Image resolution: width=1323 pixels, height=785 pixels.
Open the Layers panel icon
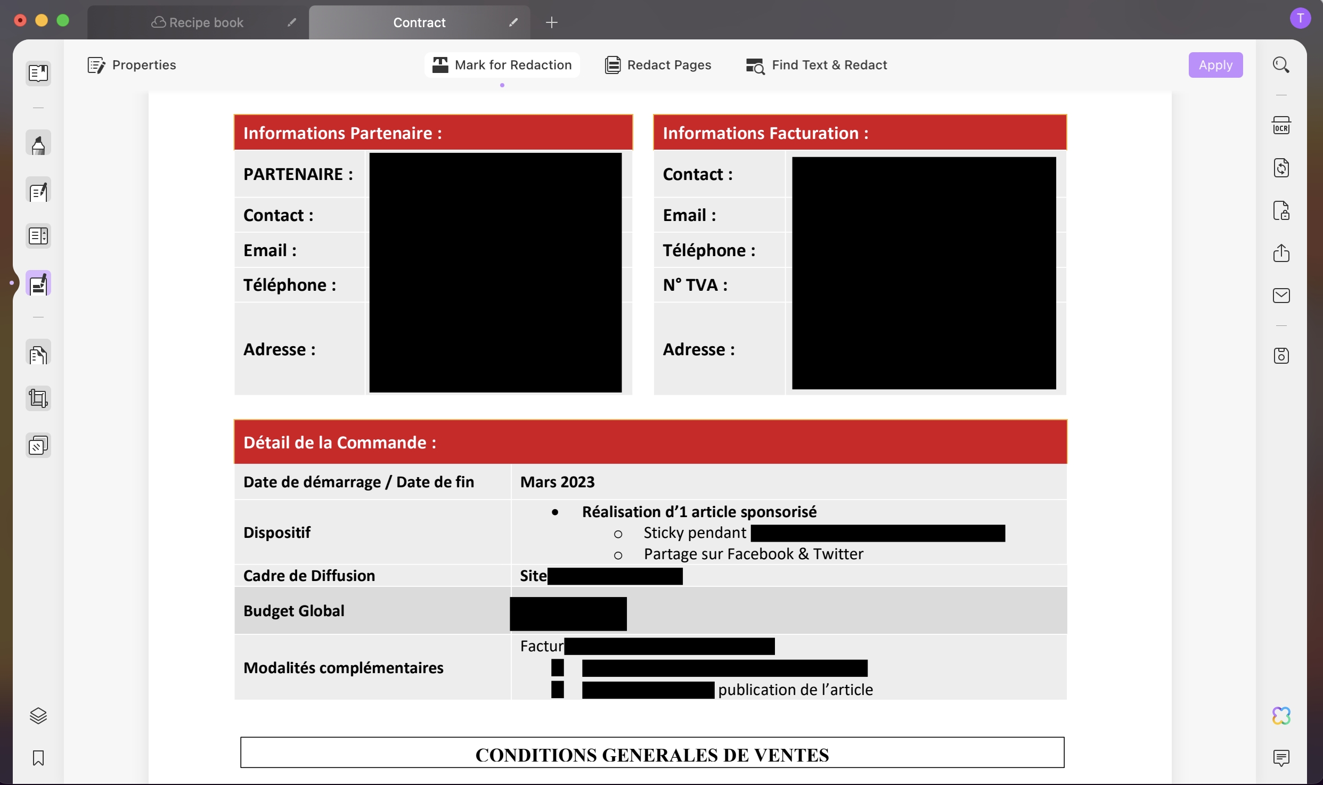38,716
